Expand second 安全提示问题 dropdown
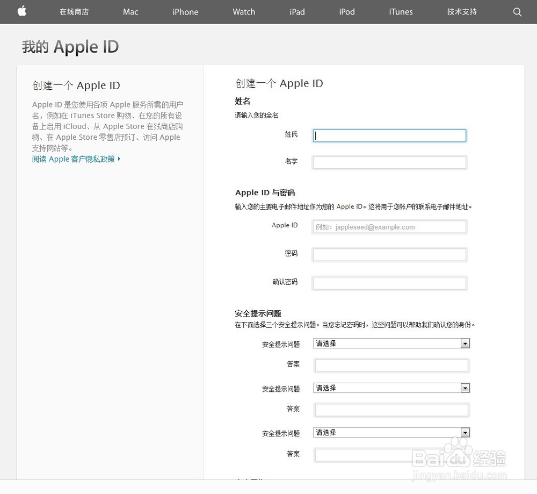537x494 pixels. click(x=391, y=388)
